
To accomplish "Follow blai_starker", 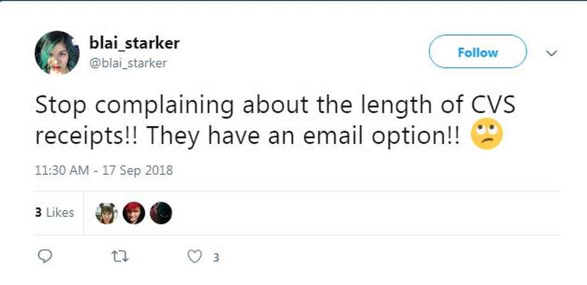I will 478,52.
